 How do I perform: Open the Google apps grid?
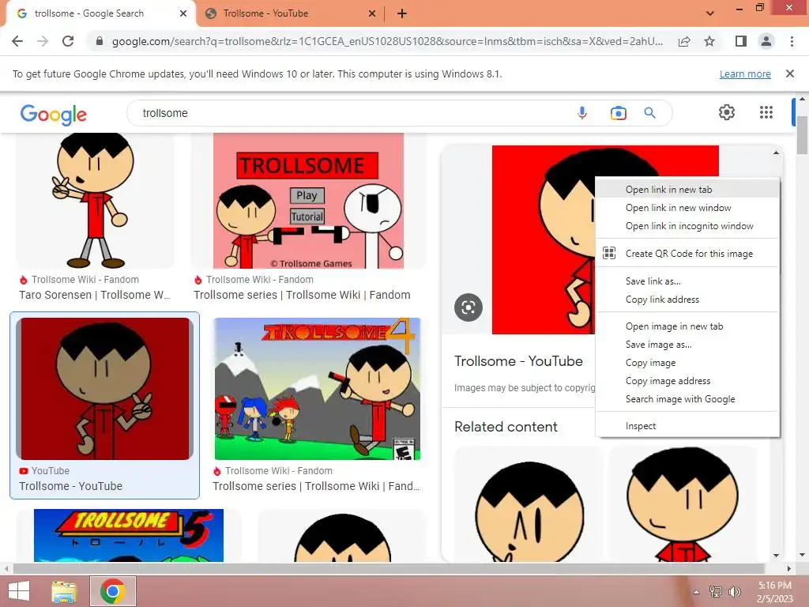click(766, 112)
